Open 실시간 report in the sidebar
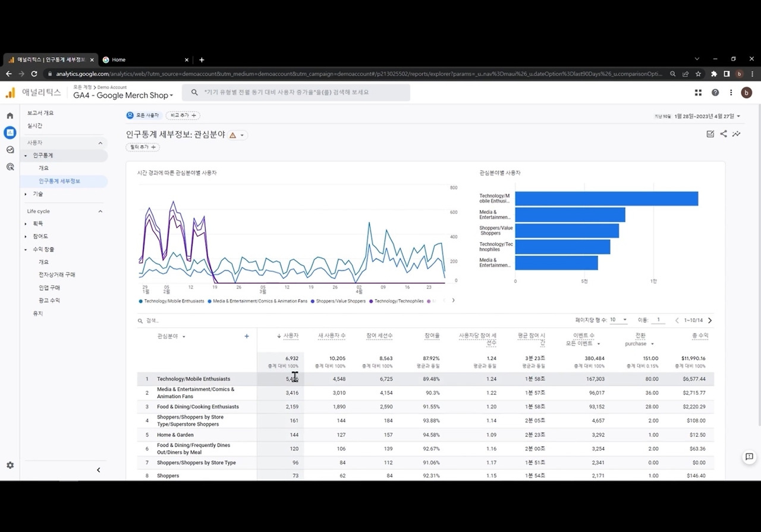The width and height of the screenshot is (761, 532). [x=34, y=126]
